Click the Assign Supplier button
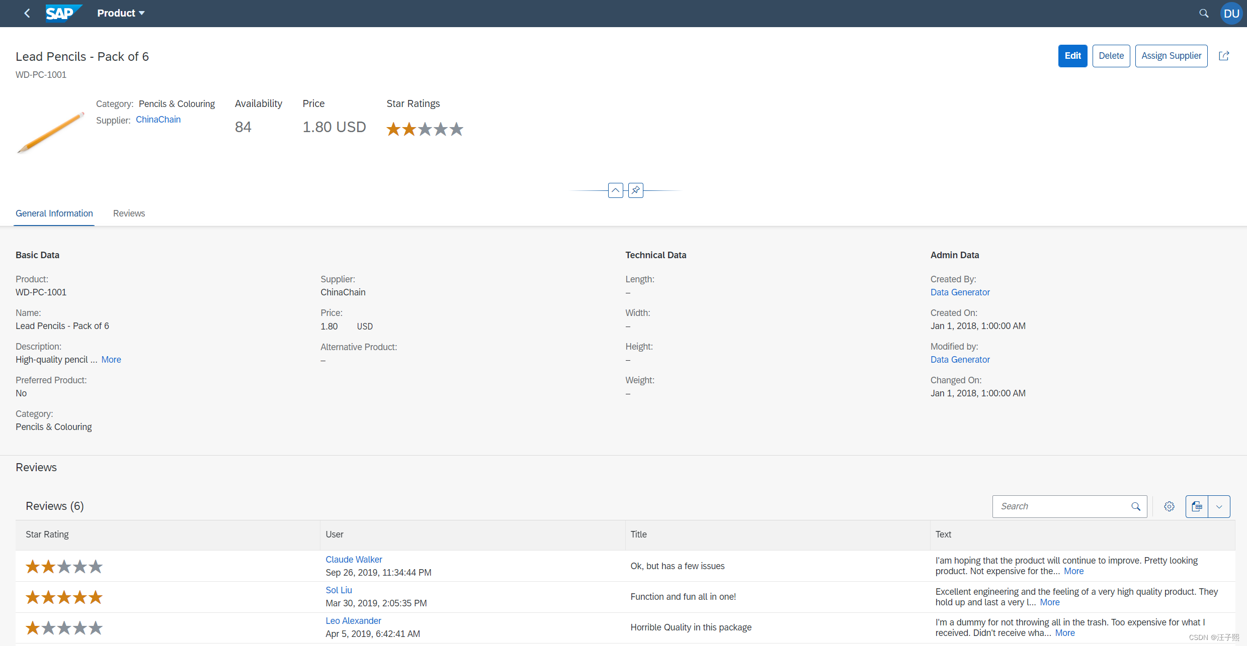 coord(1171,56)
